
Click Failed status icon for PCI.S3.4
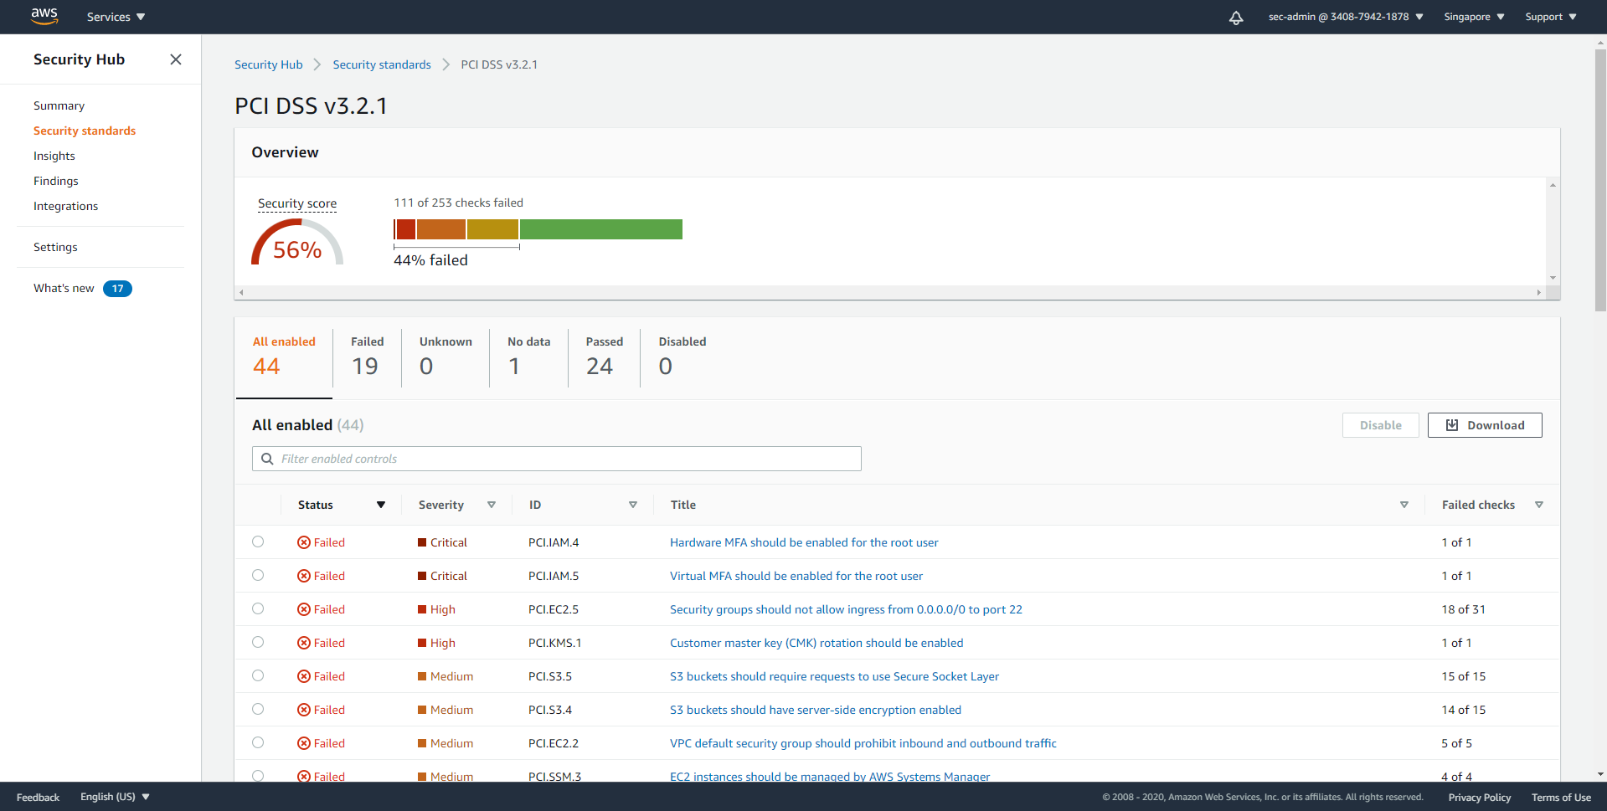[304, 710]
